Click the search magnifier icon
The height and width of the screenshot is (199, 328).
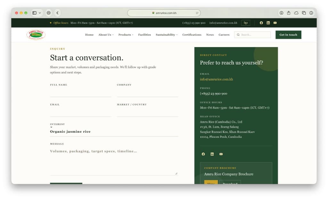(x=238, y=35)
